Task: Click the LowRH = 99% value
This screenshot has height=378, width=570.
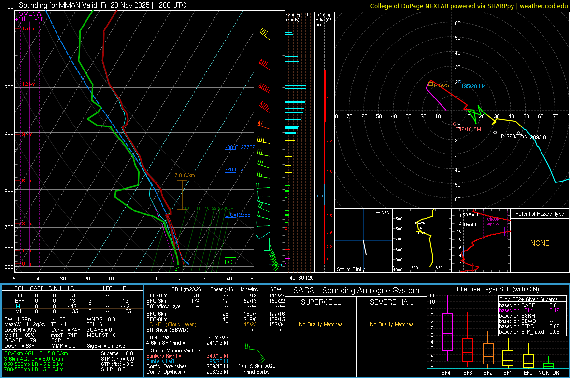Action: (20, 330)
